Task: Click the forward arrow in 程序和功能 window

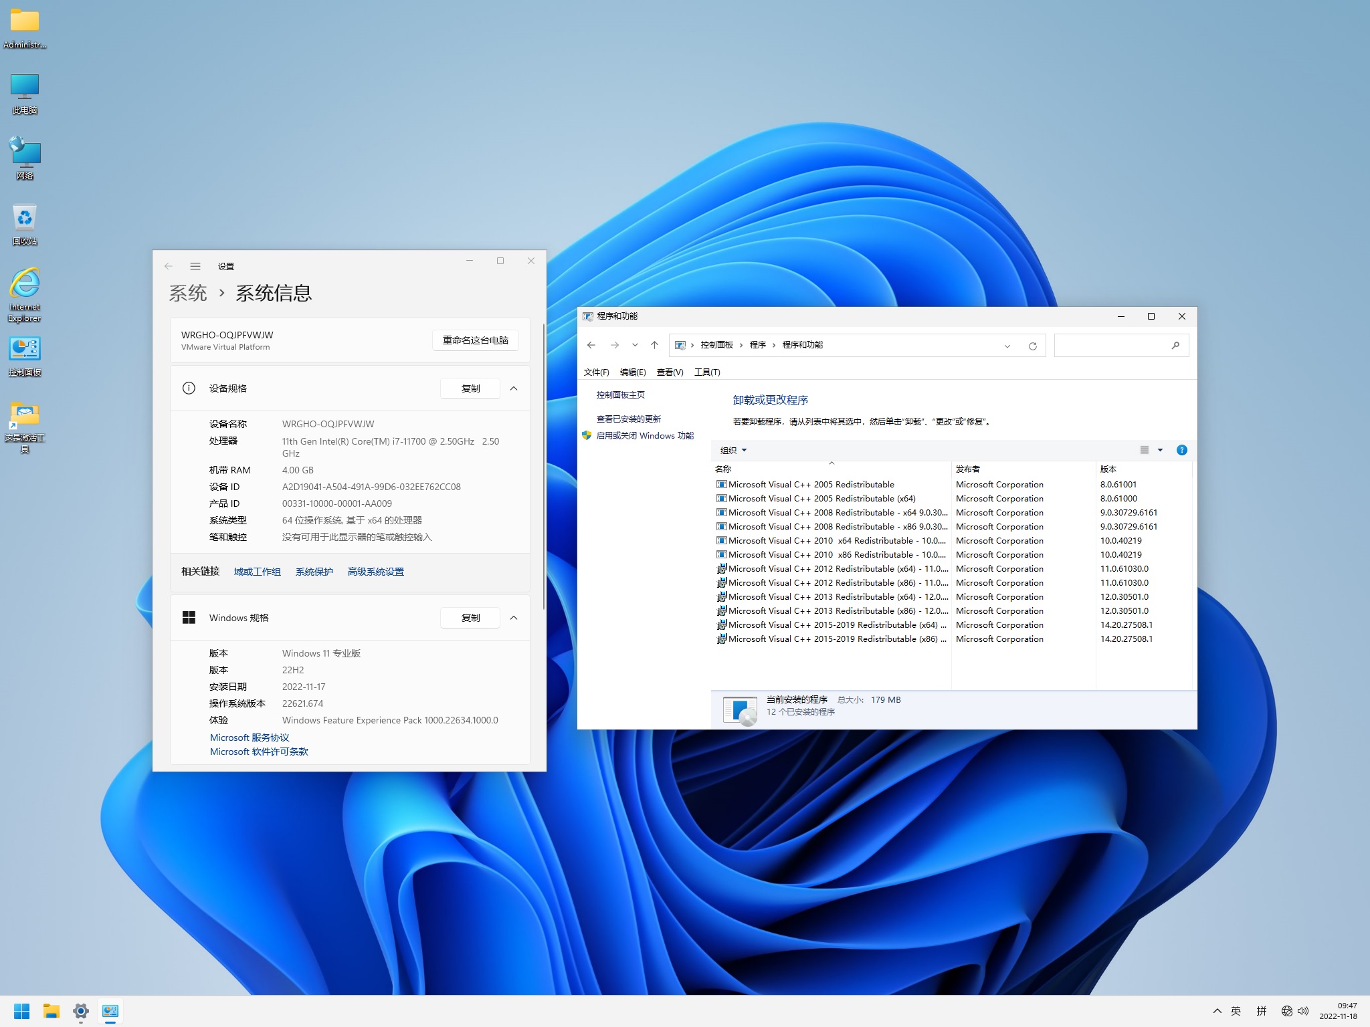Action: [x=615, y=345]
